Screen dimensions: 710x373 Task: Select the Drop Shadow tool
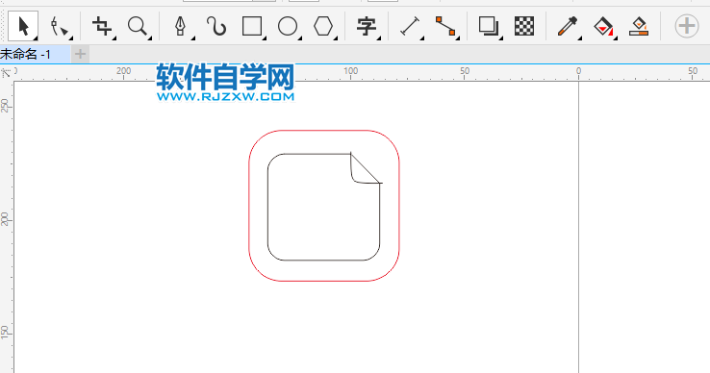coord(489,26)
